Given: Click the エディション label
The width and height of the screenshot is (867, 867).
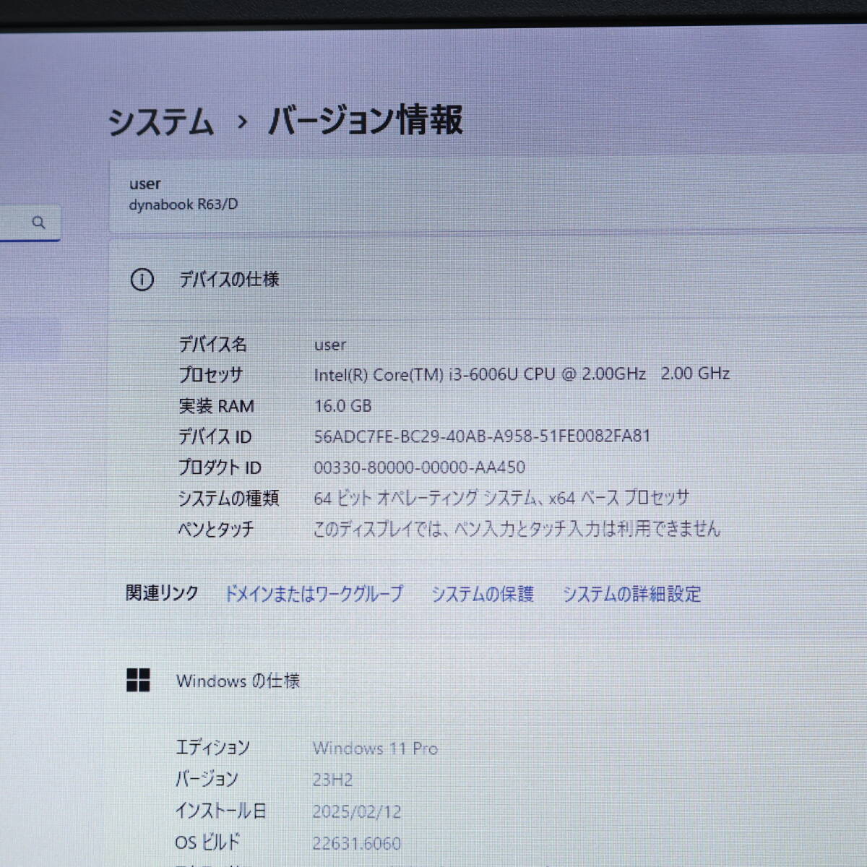Looking at the screenshot, I should tap(212, 747).
